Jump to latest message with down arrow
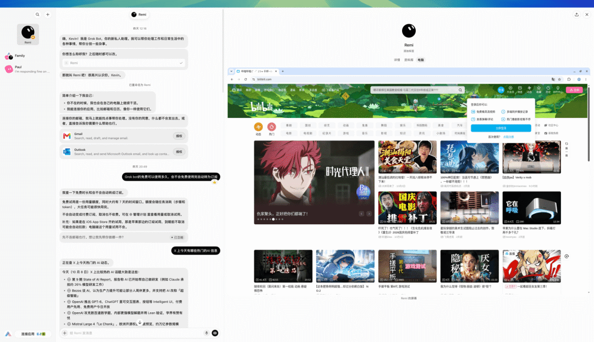The image size is (594, 342). [140, 322]
